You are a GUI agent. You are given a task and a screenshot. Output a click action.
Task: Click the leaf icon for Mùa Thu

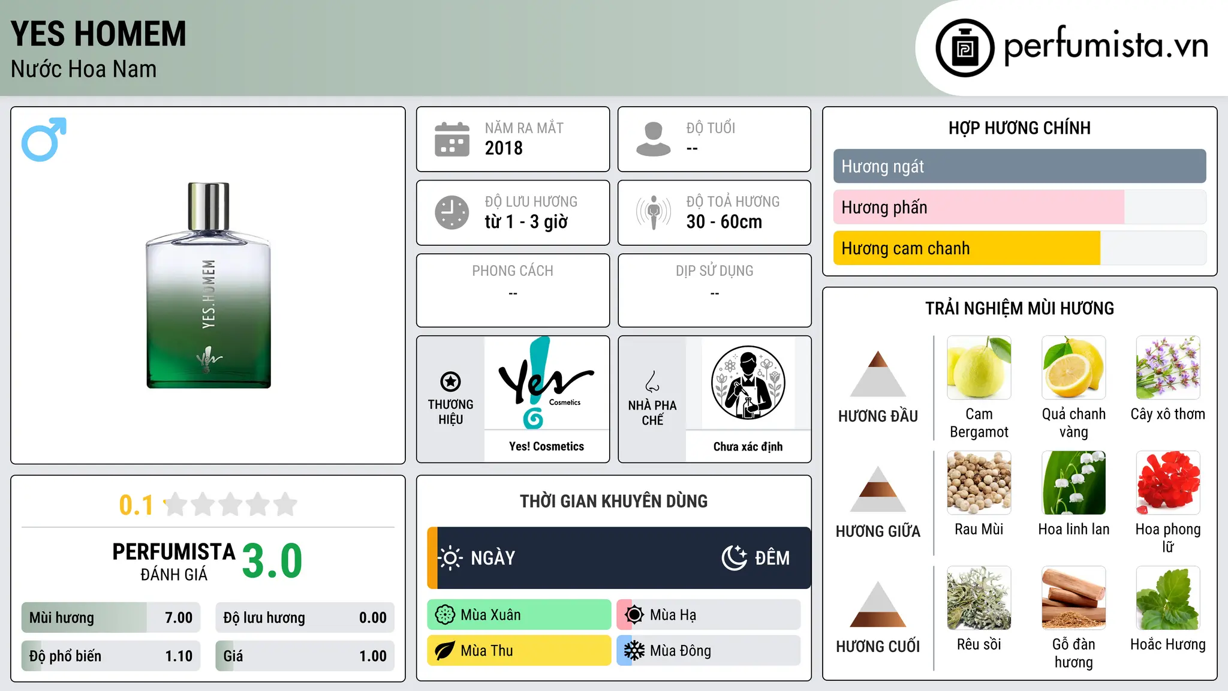tap(445, 651)
